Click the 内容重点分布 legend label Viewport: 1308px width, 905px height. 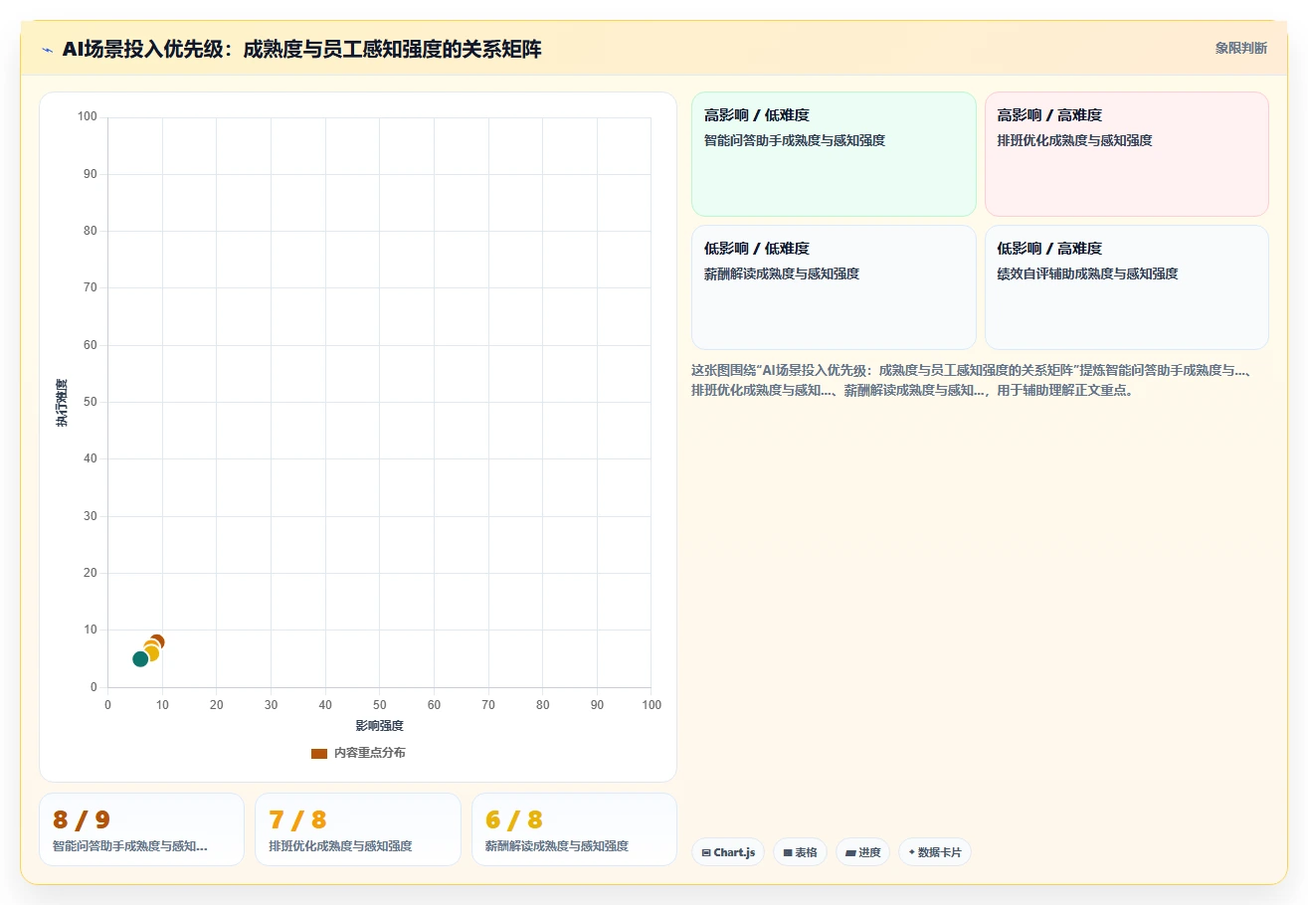pos(369,753)
